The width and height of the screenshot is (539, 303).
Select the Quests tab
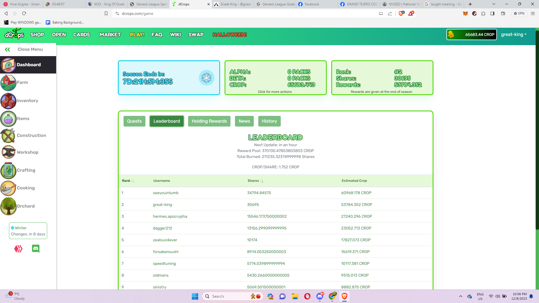(134, 121)
